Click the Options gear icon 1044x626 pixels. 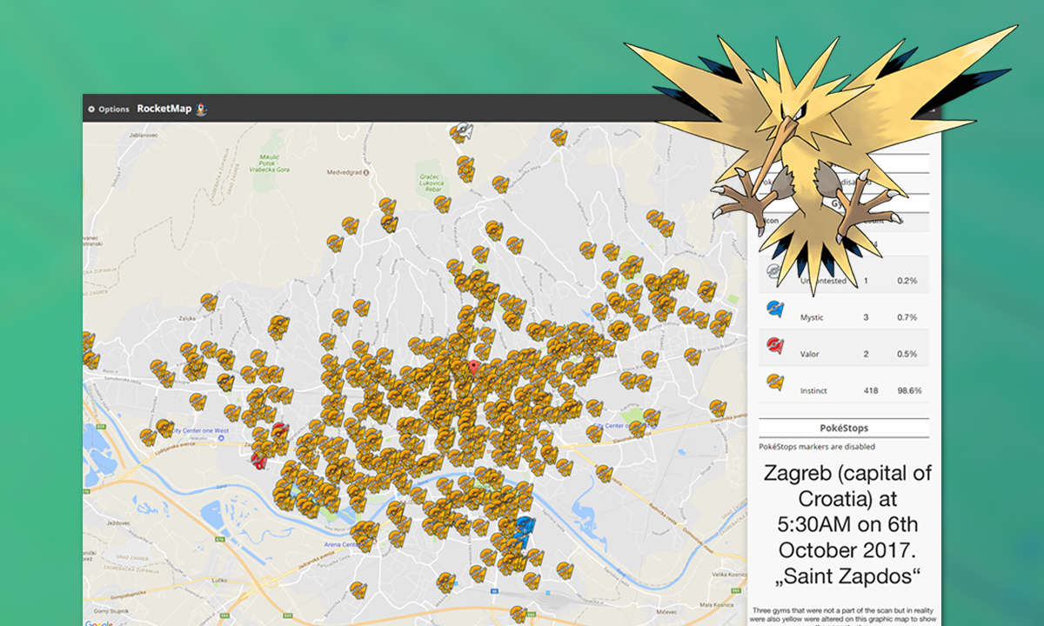tap(91, 110)
